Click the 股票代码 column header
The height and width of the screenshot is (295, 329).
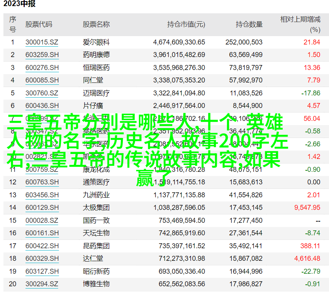click(39, 25)
